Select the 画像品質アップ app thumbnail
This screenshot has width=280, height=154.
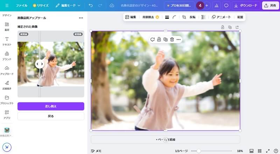click(7, 130)
